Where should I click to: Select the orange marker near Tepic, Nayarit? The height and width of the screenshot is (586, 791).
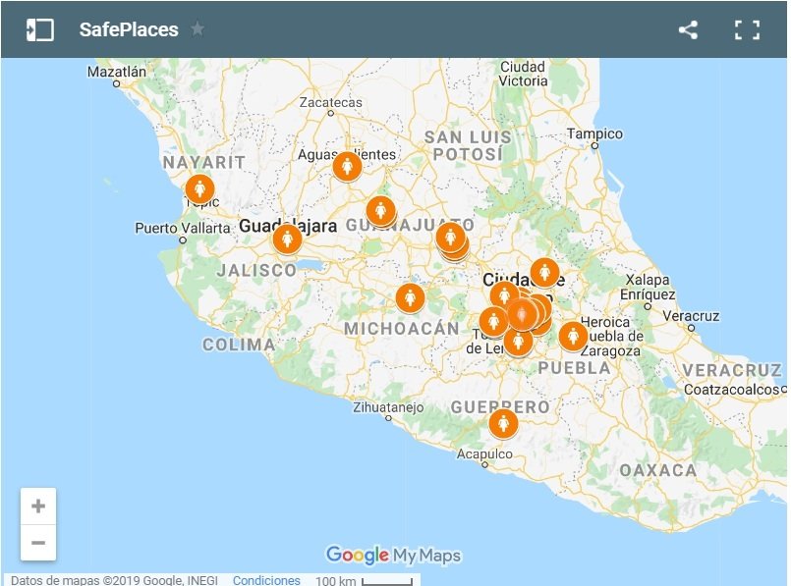pyautogui.click(x=199, y=188)
